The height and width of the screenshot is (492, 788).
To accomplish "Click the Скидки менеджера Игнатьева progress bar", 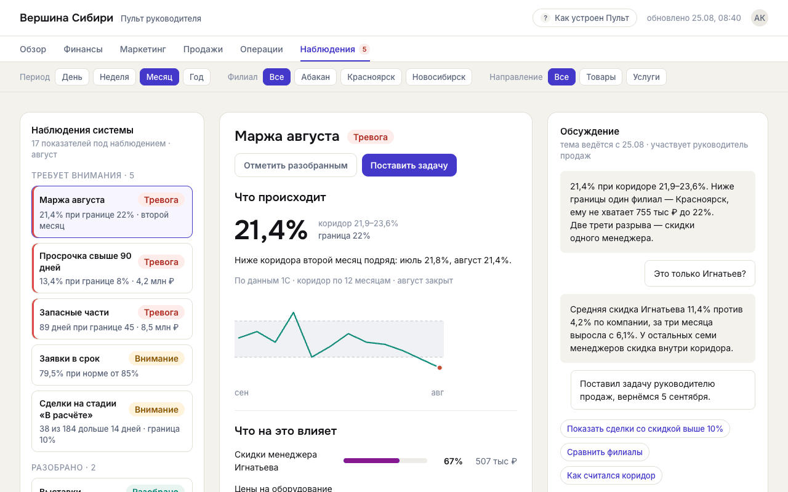I will [x=385, y=461].
